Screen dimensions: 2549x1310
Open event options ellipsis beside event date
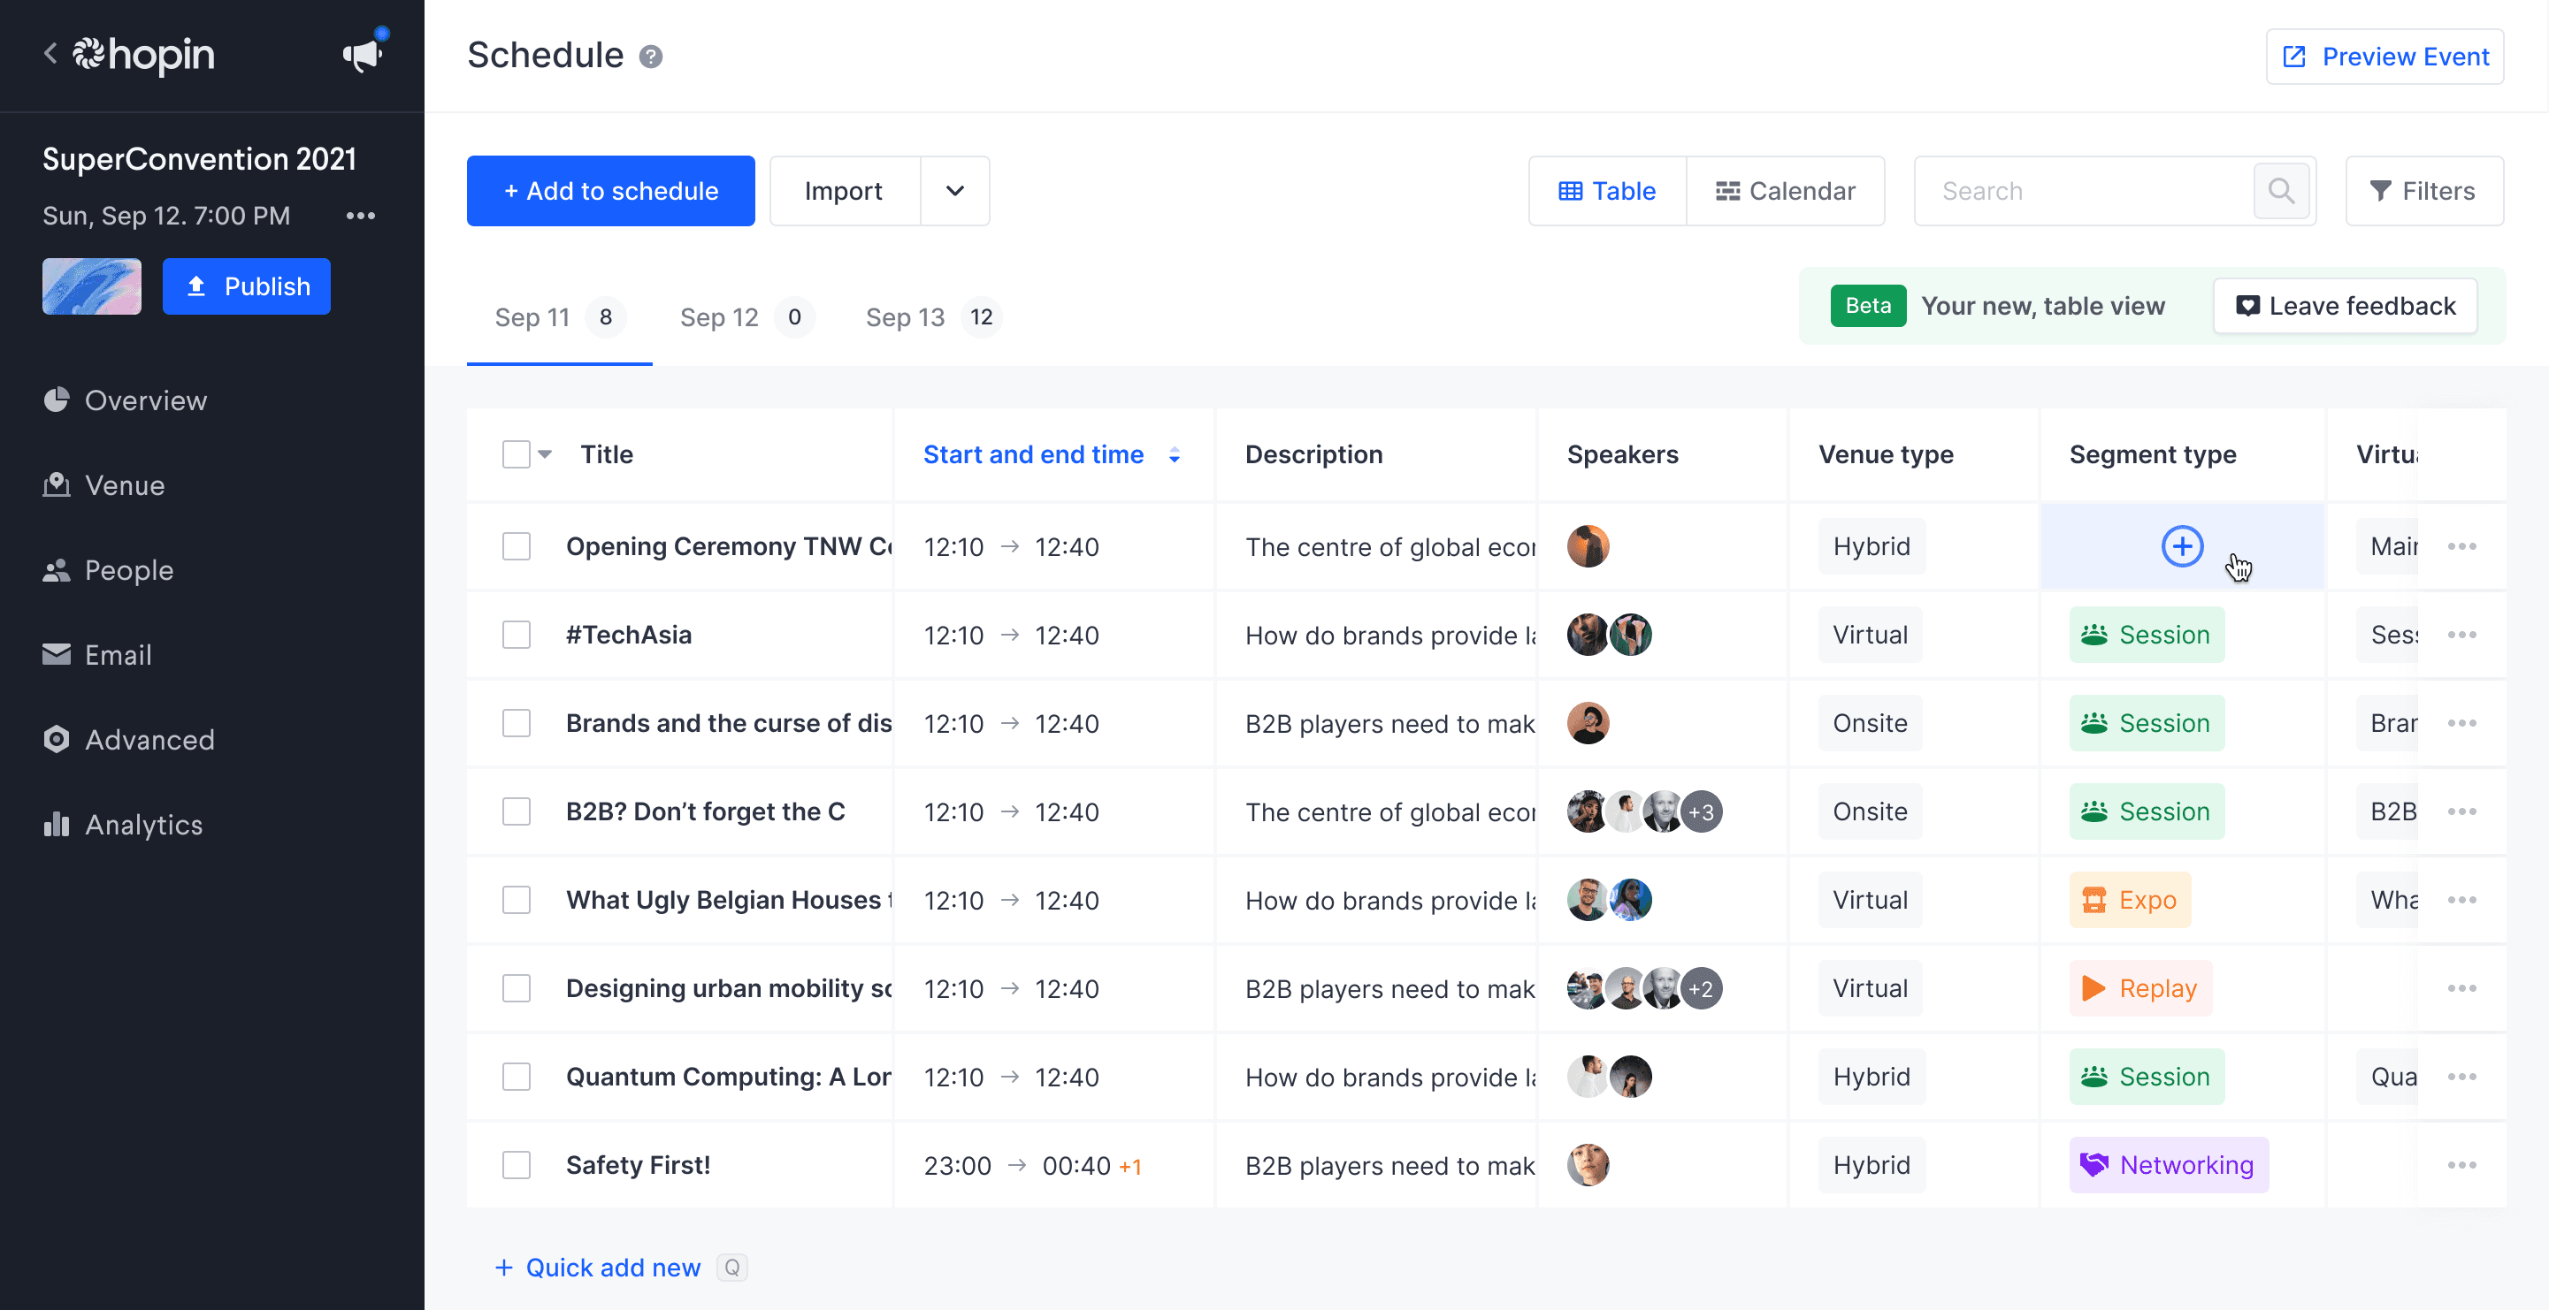(x=360, y=216)
